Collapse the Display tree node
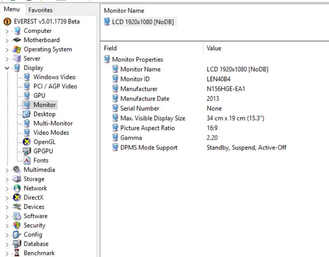 (7, 68)
